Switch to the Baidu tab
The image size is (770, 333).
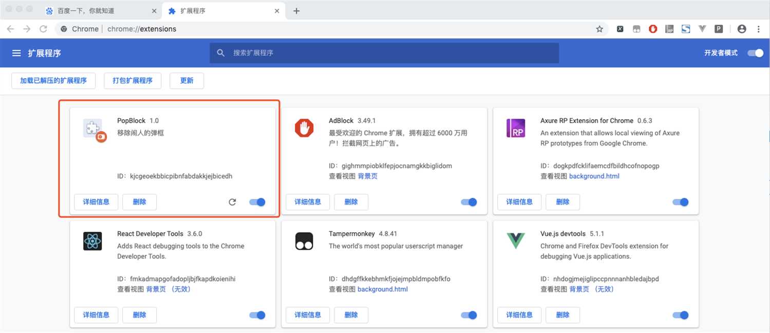(101, 11)
